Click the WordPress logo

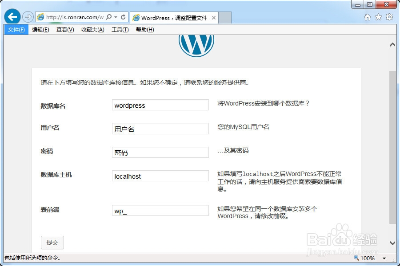(196, 46)
